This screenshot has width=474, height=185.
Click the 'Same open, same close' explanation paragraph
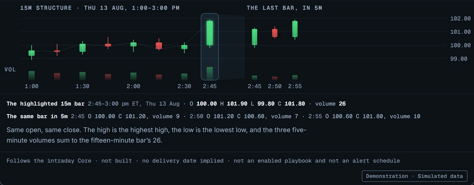point(156,135)
